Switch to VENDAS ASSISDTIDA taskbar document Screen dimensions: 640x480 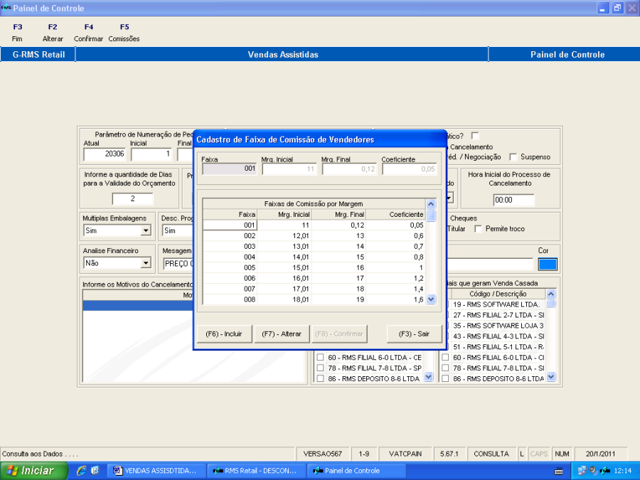158,471
